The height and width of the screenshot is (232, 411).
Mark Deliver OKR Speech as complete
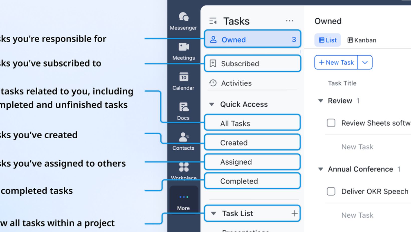pyautogui.click(x=331, y=191)
